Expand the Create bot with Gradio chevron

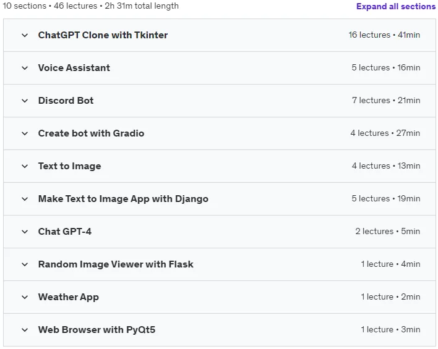(x=25, y=133)
